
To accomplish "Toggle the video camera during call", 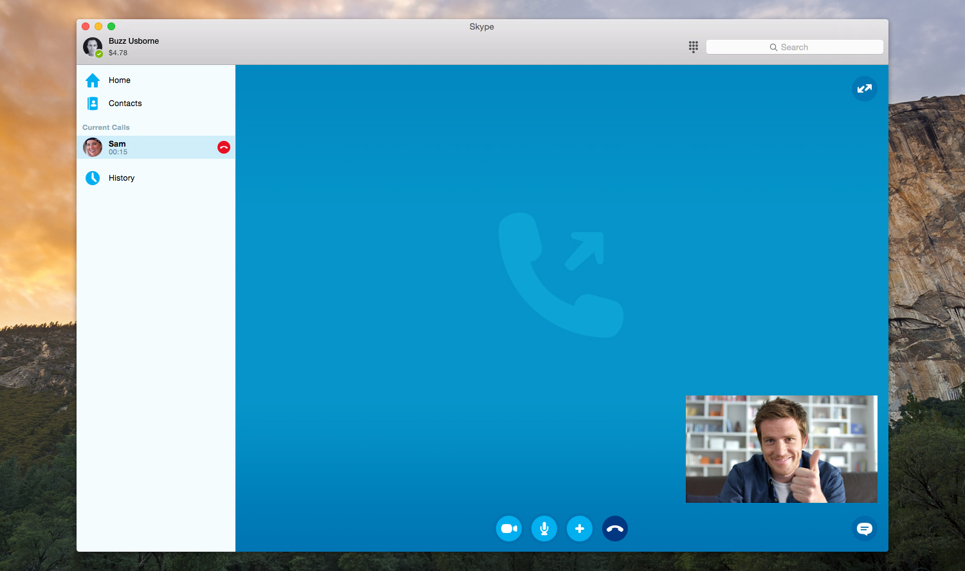I will tap(509, 529).
